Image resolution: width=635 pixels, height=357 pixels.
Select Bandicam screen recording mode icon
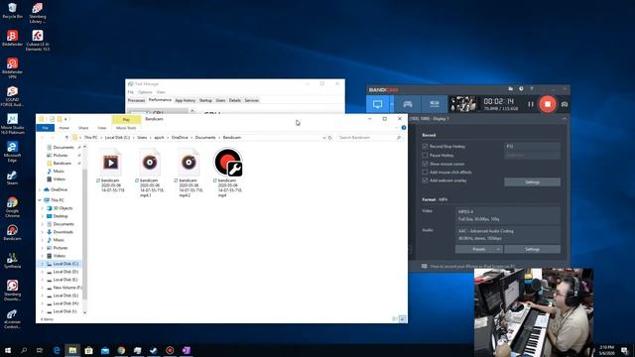[377, 104]
